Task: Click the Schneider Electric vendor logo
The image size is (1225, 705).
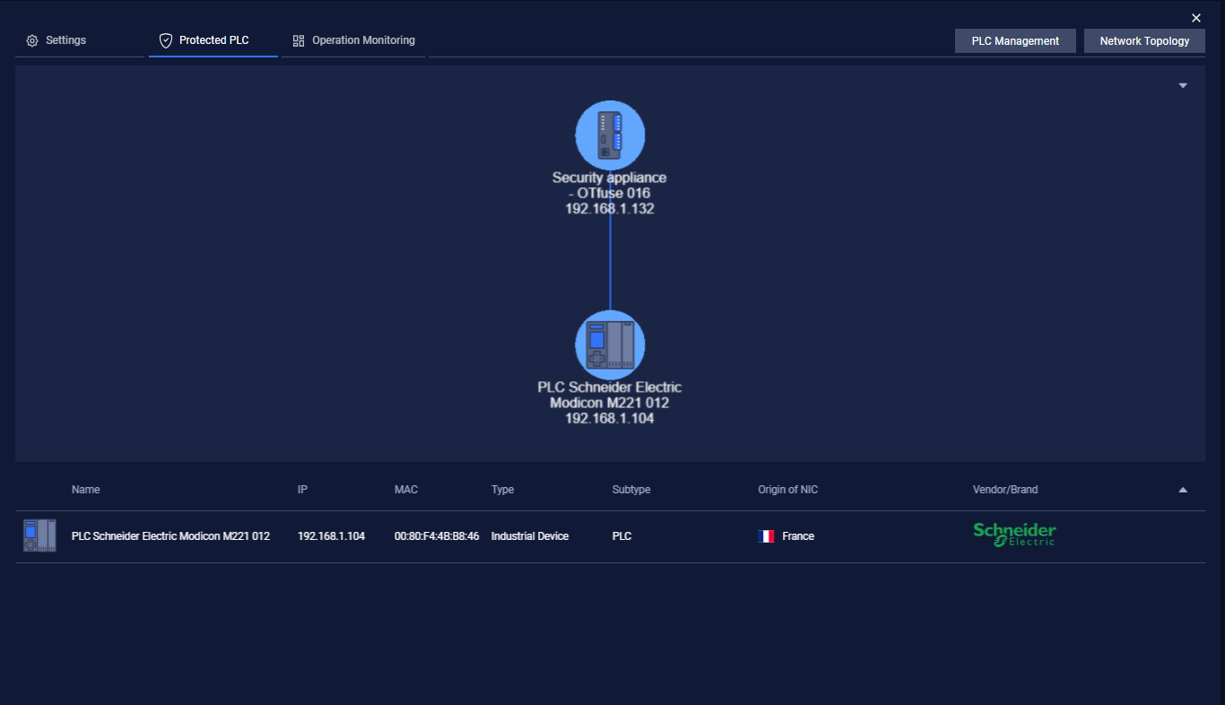Action: coord(1014,535)
